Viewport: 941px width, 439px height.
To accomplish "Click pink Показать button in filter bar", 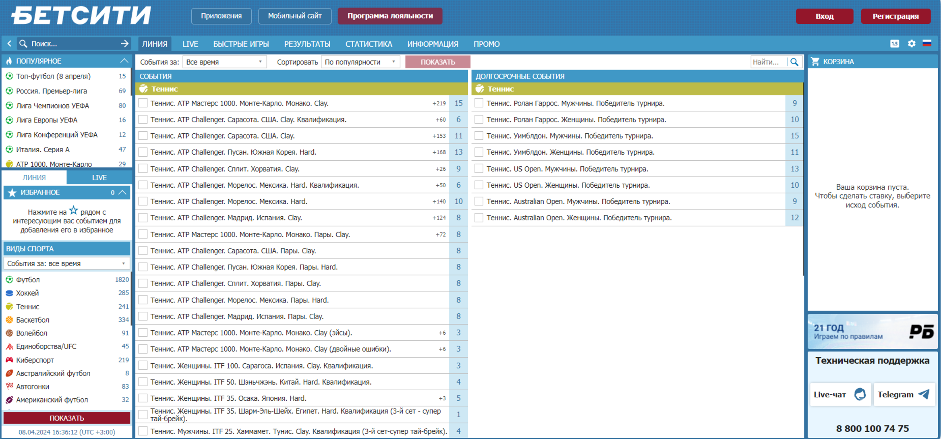I will [x=438, y=62].
